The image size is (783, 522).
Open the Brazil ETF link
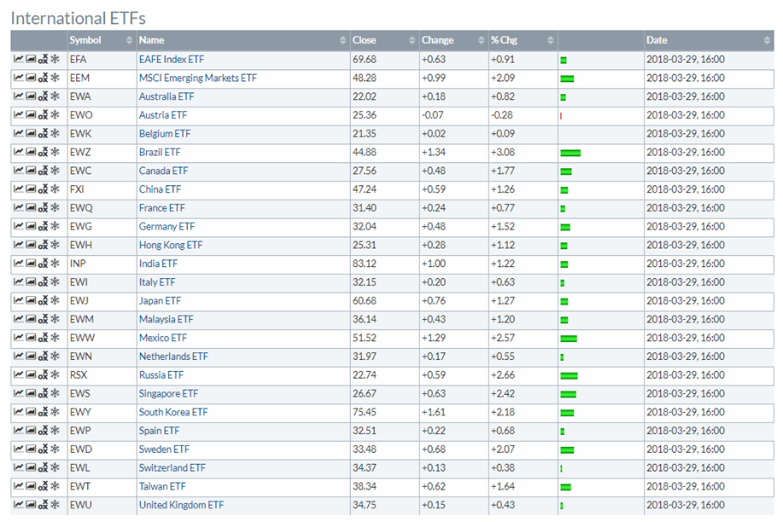coord(160,153)
